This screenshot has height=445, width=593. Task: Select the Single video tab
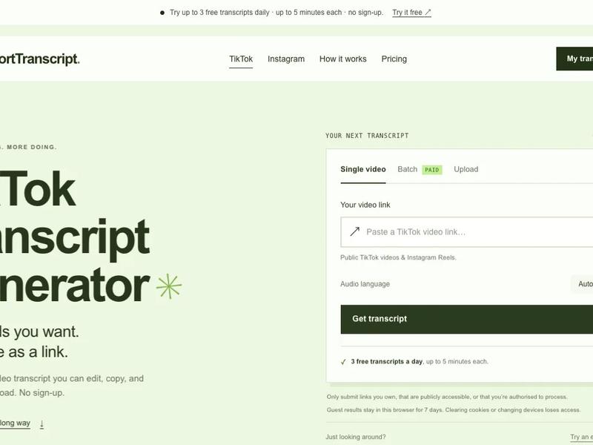tap(363, 170)
